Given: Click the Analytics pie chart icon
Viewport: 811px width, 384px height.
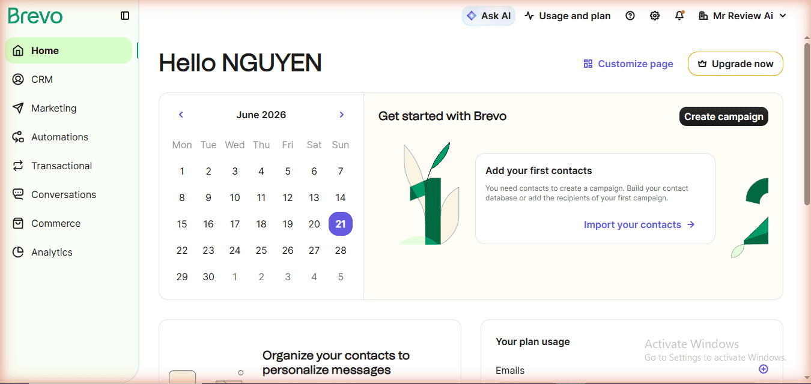Looking at the screenshot, I should click(18, 252).
